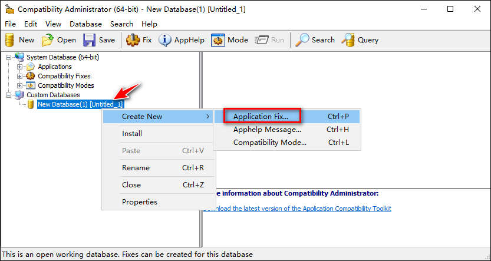The height and width of the screenshot is (261, 491).
Task: Click the New database toolbar icon
Action: pyautogui.click(x=9, y=40)
